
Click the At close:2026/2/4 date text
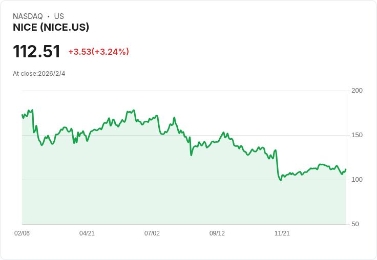pos(39,74)
